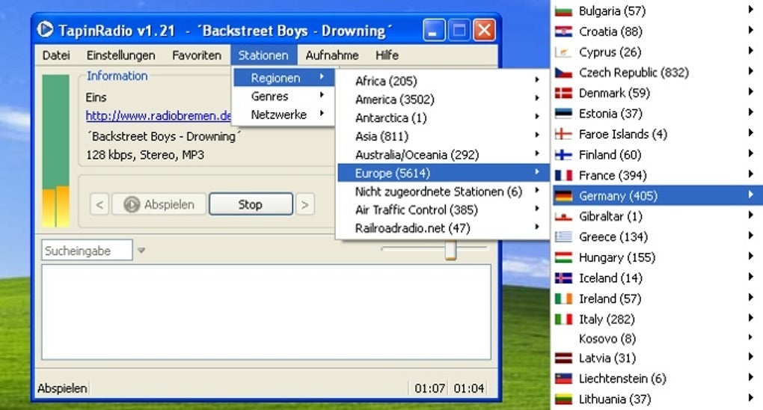Open the Sucheingabe dropdown arrow
Screen dimensions: 763x410
click(x=141, y=251)
